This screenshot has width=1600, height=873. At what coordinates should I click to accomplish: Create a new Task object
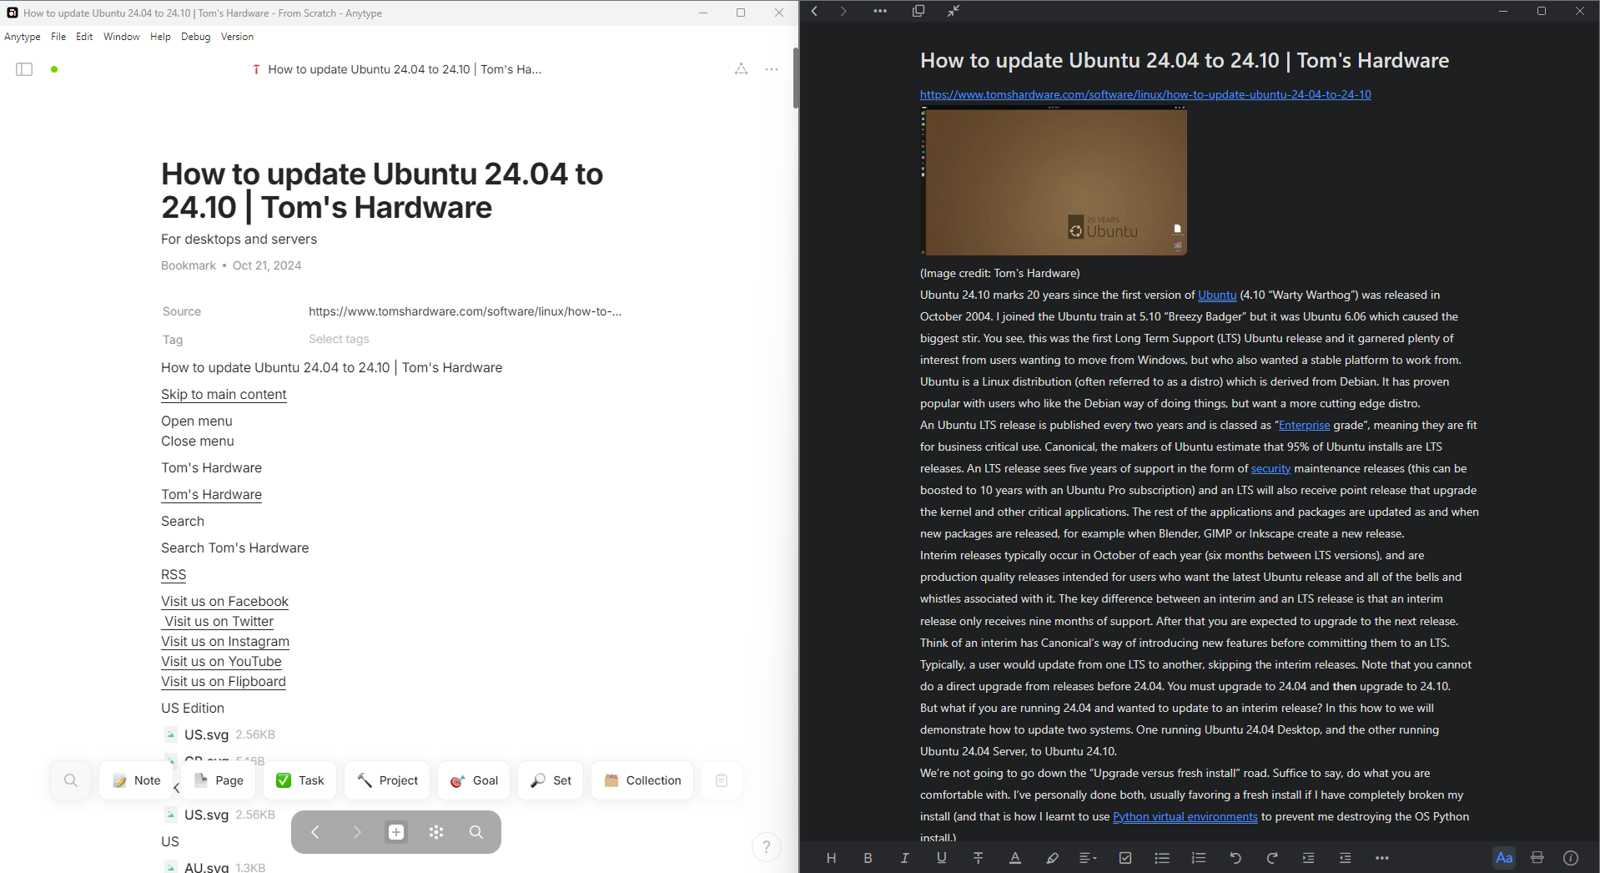[x=299, y=780]
